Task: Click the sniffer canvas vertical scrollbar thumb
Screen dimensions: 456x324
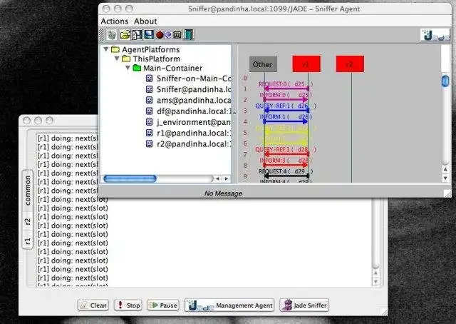Action: (x=445, y=81)
